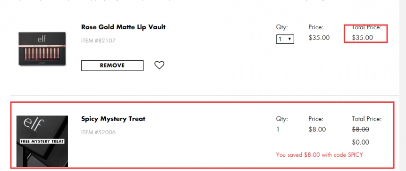
Task: Click the $8.00 Mystery Treat price
Action: [x=317, y=130]
